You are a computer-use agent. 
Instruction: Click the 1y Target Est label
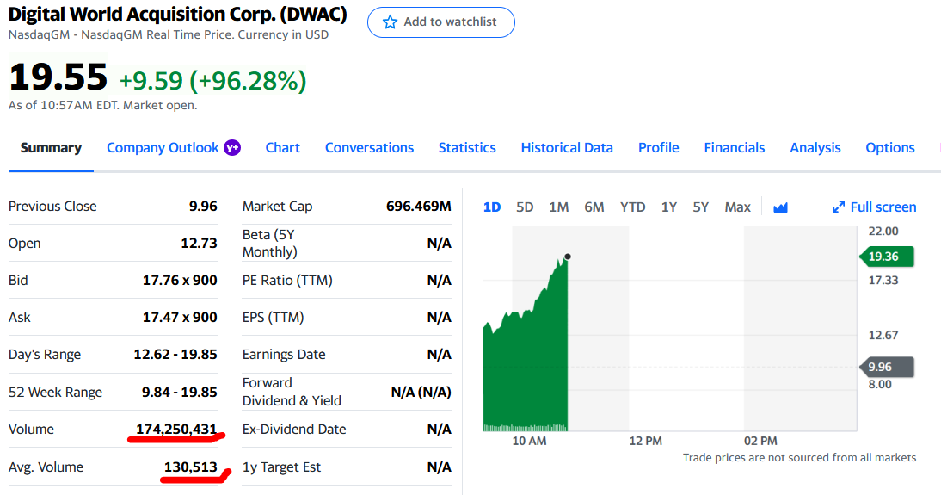pyautogui.click(x=281, y=467)
